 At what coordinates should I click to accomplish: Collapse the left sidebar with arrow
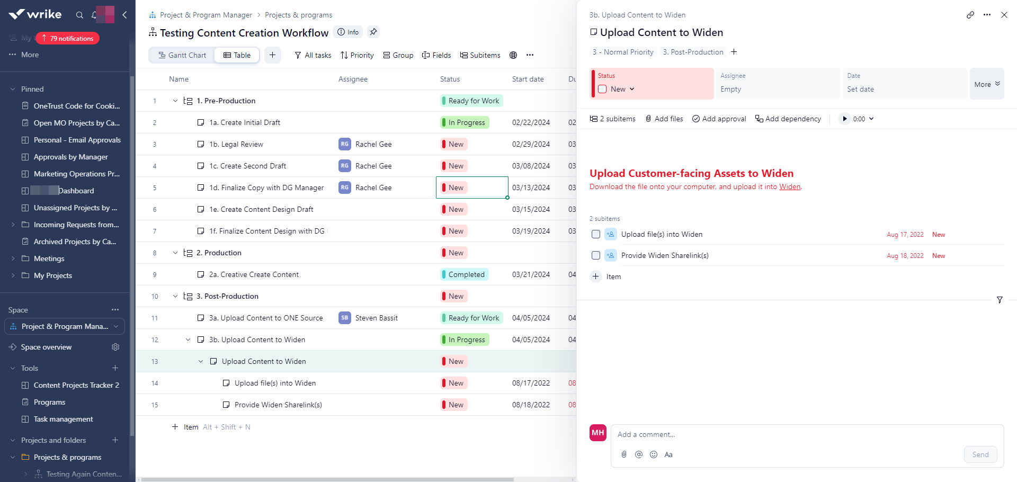point(124,15)
